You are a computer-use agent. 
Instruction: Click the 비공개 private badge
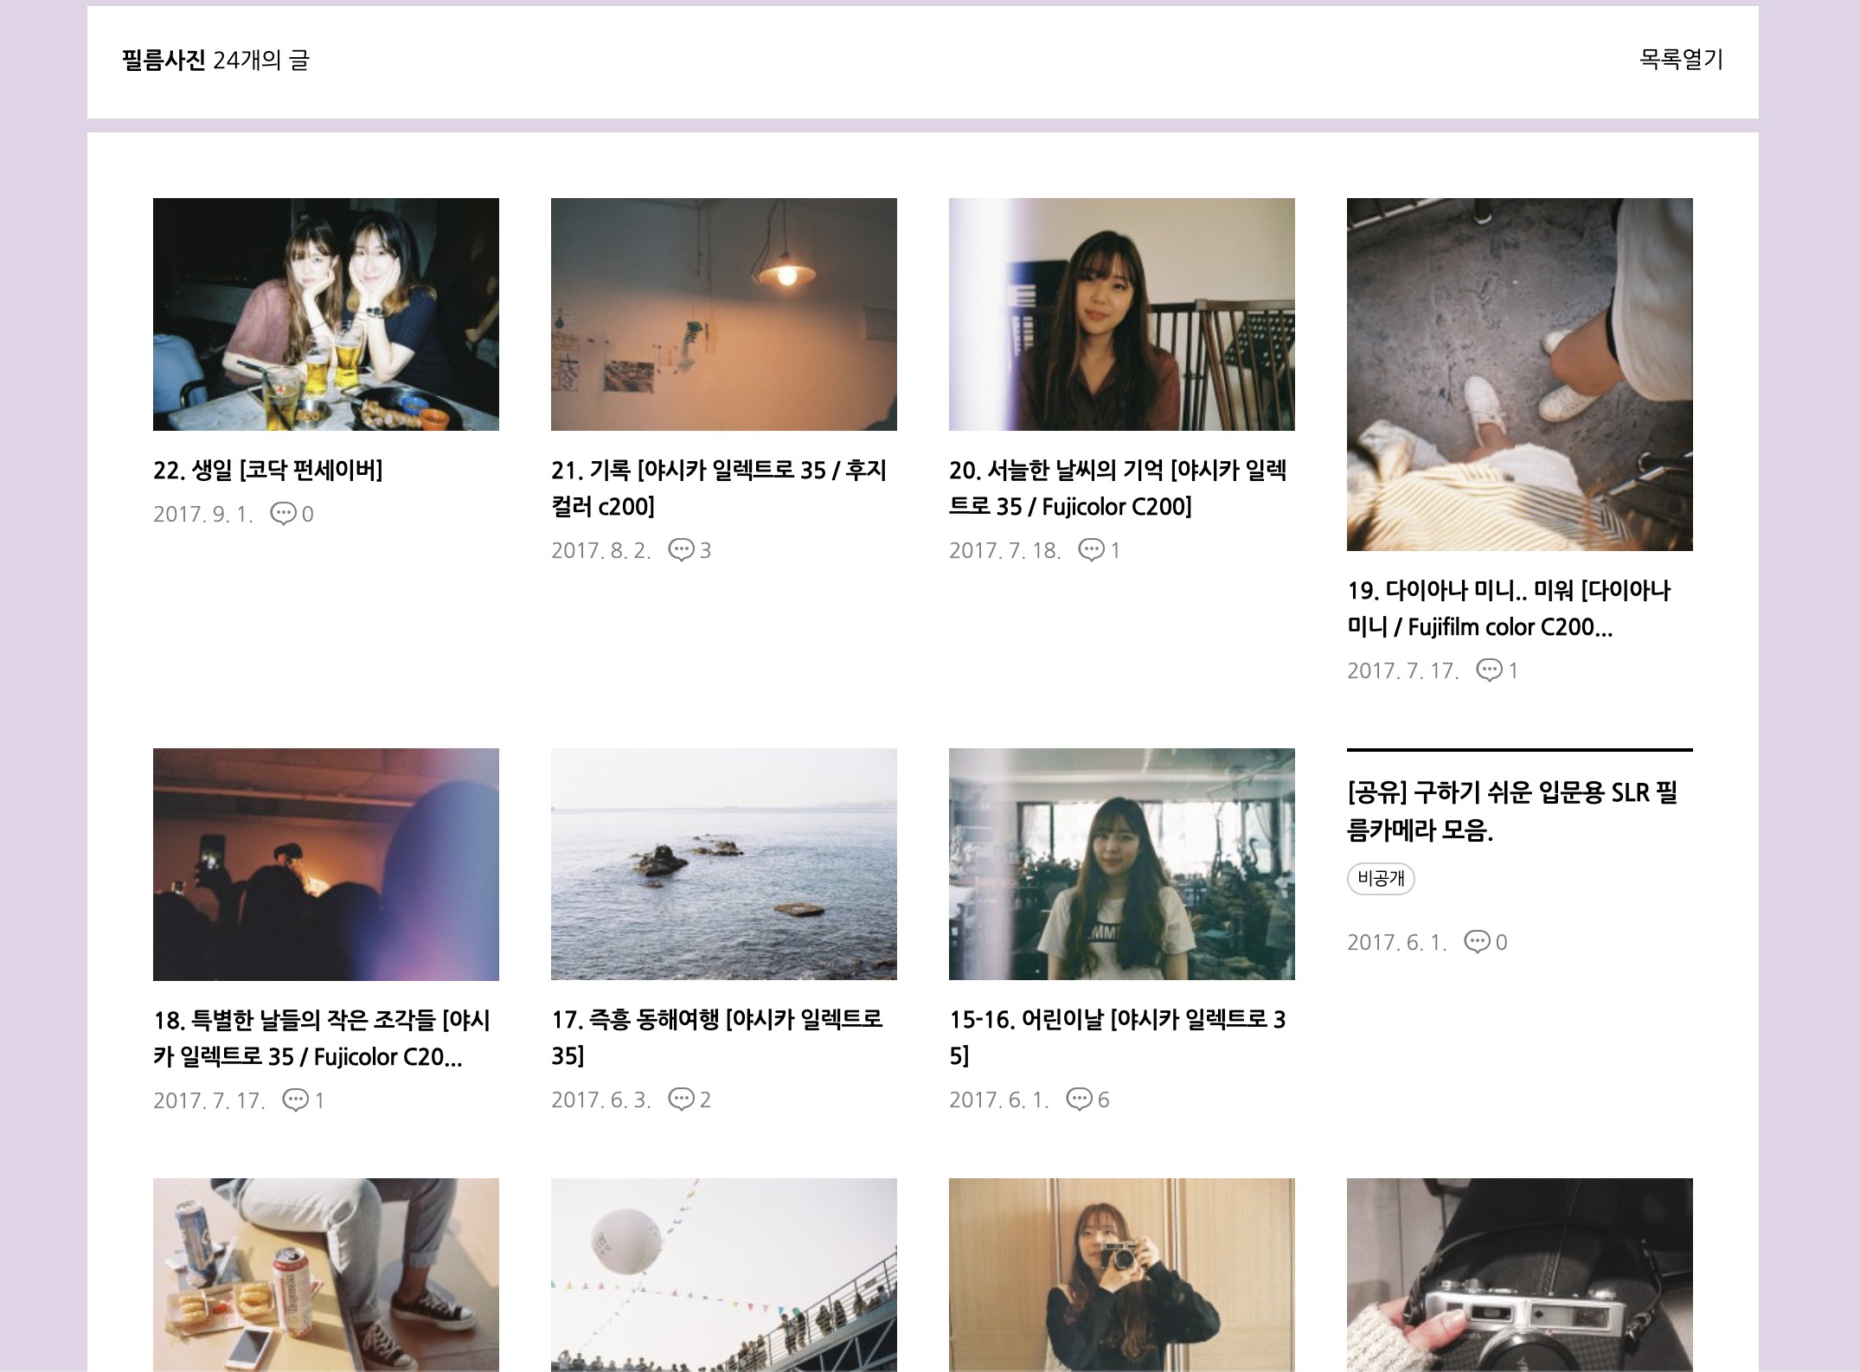1381,879
